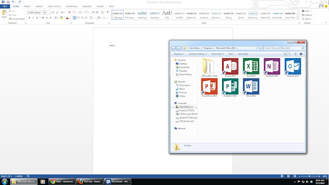Screen dimensions: 329x185
Task: Open the Line Spacing dropdown
Action: [x=92, y=18]
